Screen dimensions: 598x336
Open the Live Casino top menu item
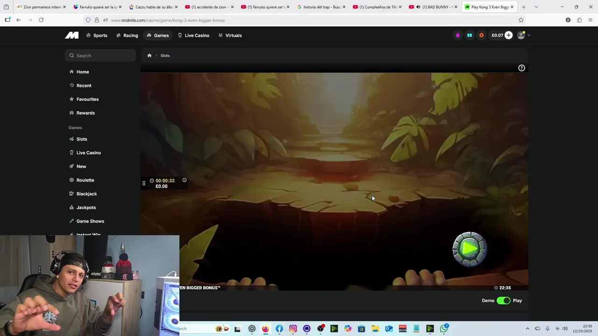pos(193,35)
